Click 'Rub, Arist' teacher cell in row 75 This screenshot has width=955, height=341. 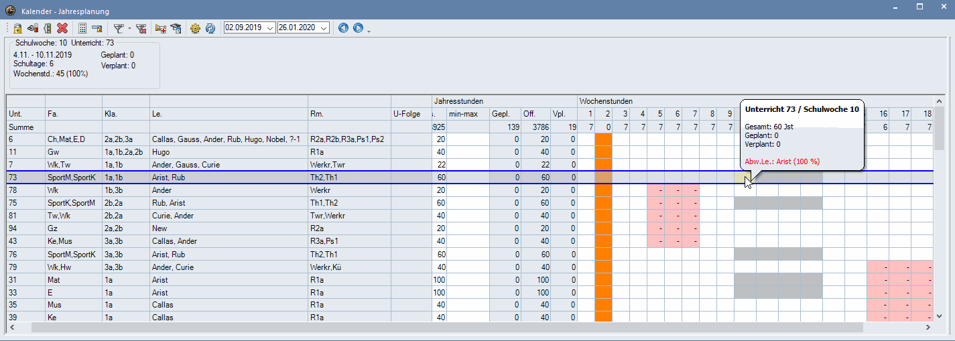point(229,203)
